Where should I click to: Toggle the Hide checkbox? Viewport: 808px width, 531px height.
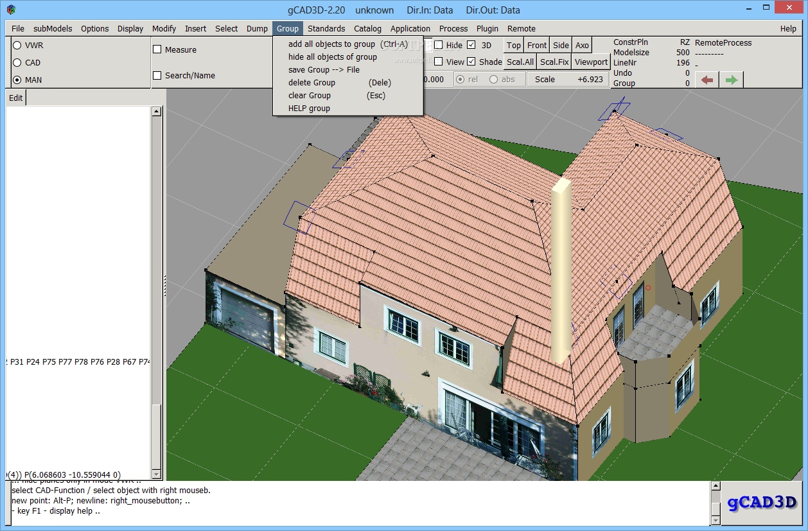pos(438,45)
